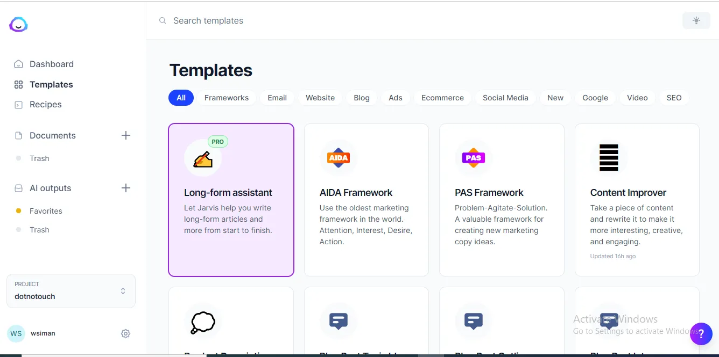The image size is (719, 357).
Task: Open the help question mark button
Action: click(x=701, y=333)
